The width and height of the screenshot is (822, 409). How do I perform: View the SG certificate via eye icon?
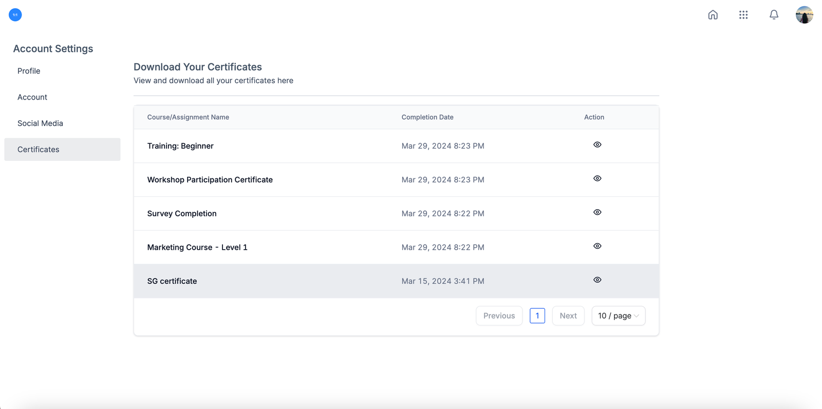(597, 280)
